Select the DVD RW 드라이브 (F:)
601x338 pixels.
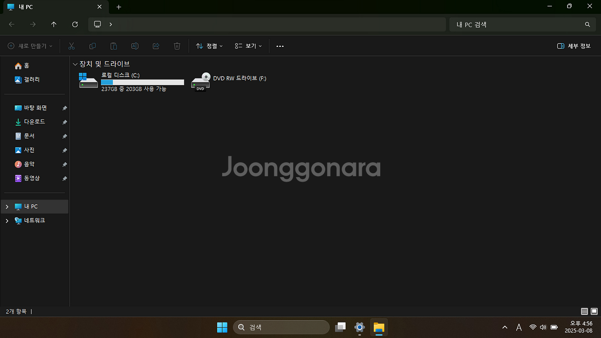pyautogui.click(x=229, y=82)
